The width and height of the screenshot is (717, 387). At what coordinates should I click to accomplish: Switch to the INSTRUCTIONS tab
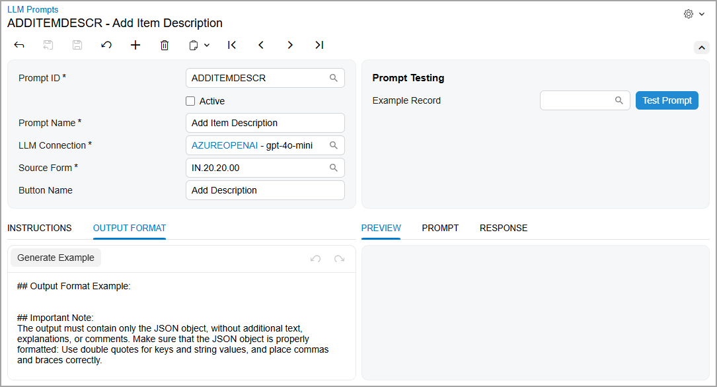pos(40,228)
